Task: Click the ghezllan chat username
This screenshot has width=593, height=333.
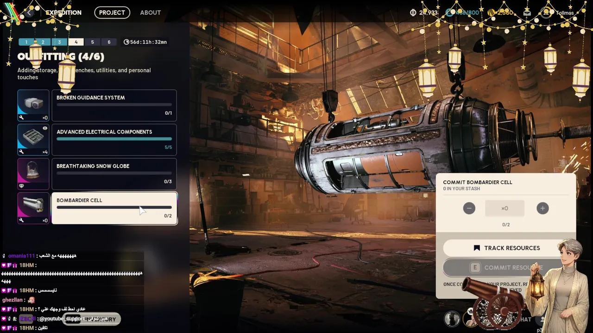Action: tap(13, 300)
